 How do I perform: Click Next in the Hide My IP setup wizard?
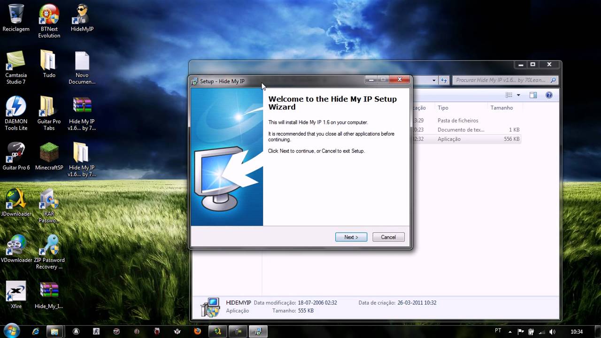pos(351,237)
